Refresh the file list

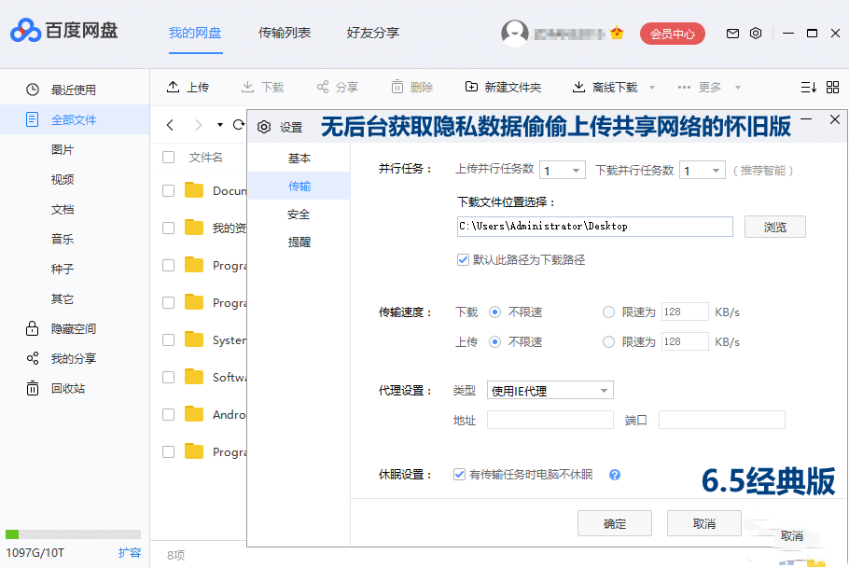coord(238,125)
